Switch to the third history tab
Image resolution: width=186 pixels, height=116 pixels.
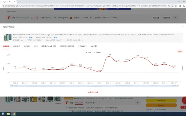[27, 46]
